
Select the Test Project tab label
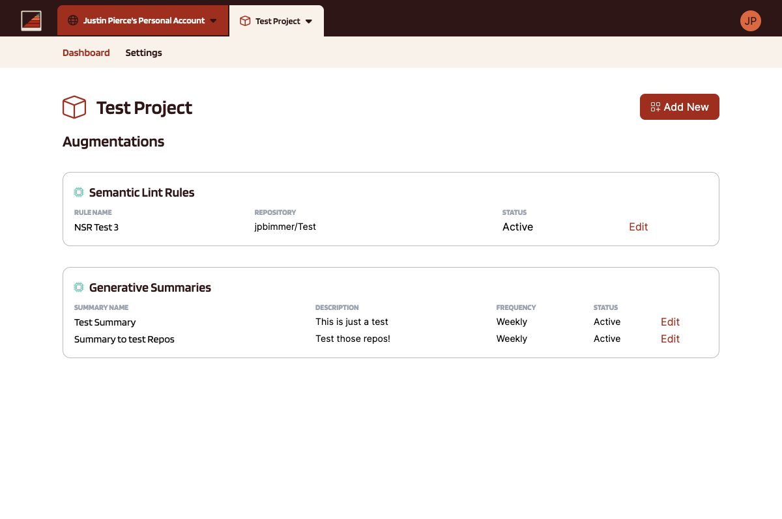tap(278, 21)
